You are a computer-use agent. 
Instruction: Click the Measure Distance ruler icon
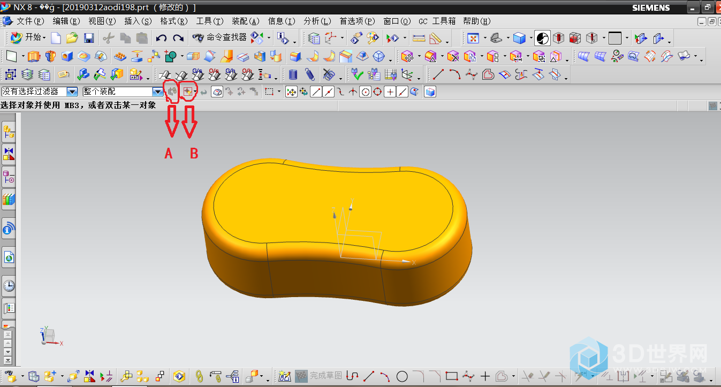click(x=419, y=38)
